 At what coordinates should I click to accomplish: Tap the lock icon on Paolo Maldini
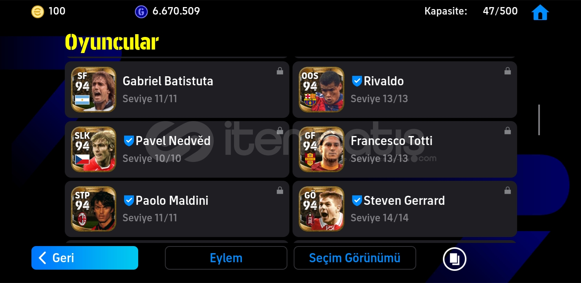click(x=280, y=190)
